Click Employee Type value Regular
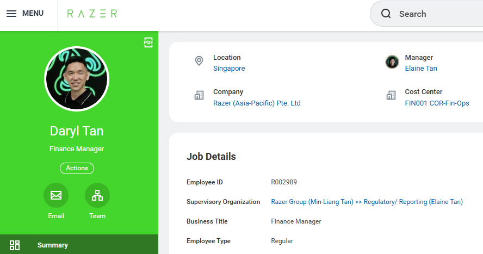483x254 pixels. coord(282,241)
